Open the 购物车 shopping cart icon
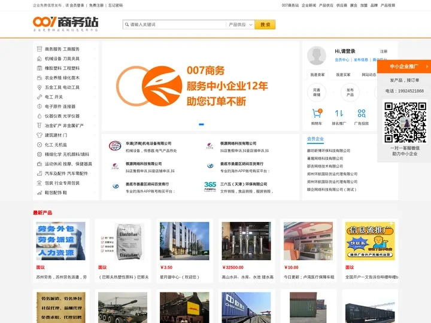This screenshot has height=323, width=431. click(x=317, y=113)
